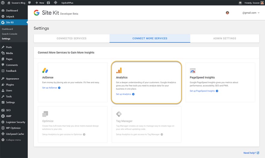The height and width of the screenshot is (158, 265).
Task: Click notification icon near Howdy, Sourav
Action: click(240, 3)
